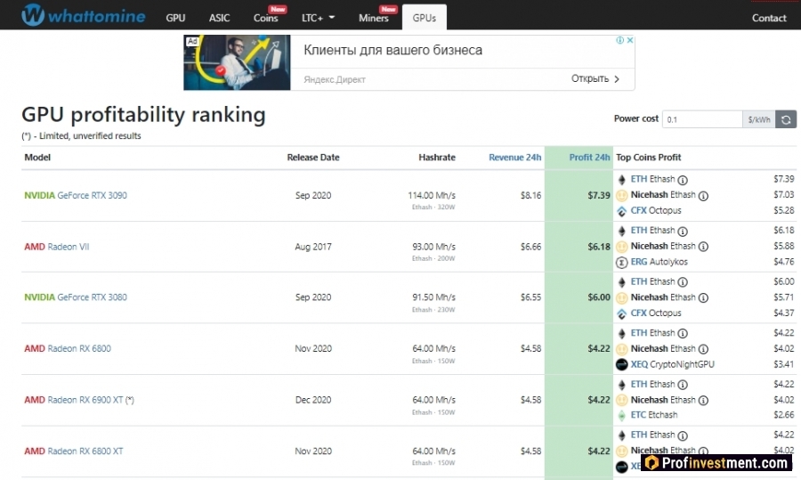This screenshot has width=801, height=480.
Task: Open the ad via the Открыть chevron
Action: [617, 79]
